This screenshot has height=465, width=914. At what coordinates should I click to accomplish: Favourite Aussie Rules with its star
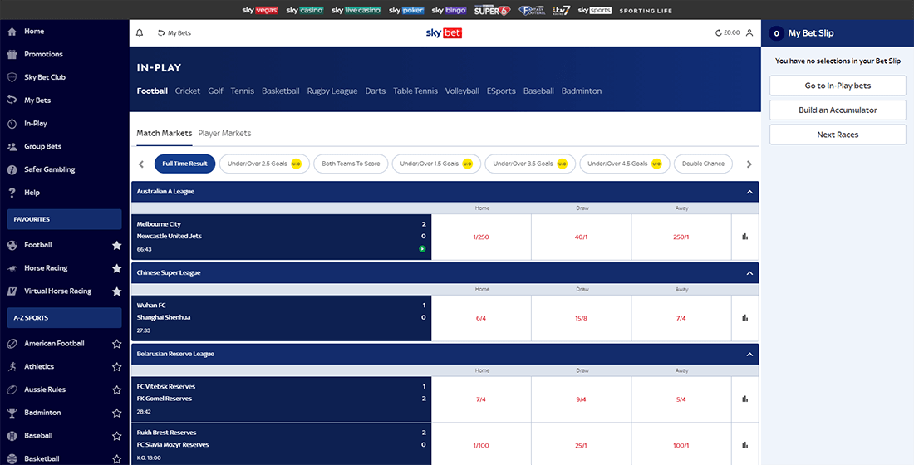(116, 389)
